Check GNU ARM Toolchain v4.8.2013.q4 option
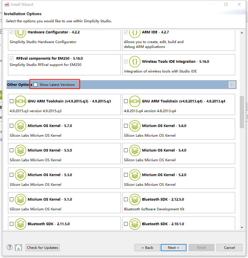This screenshot has width=248, height=258. [126, 101]
